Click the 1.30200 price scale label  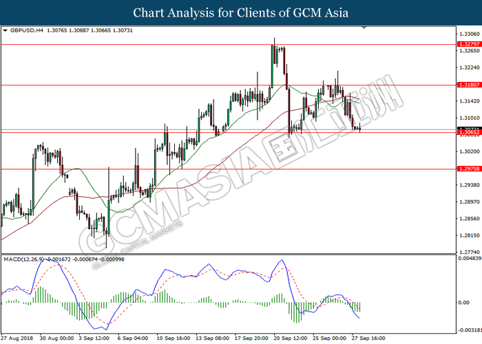(x=470, y=151)
